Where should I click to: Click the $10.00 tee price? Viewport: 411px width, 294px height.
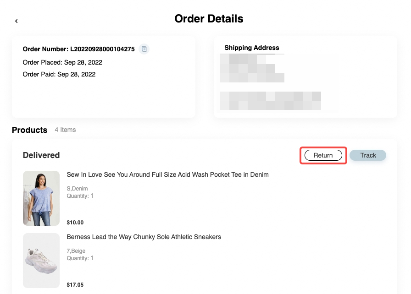click(x=75, y=223)
